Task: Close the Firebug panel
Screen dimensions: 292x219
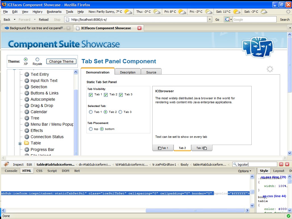Action: [287, 164]
